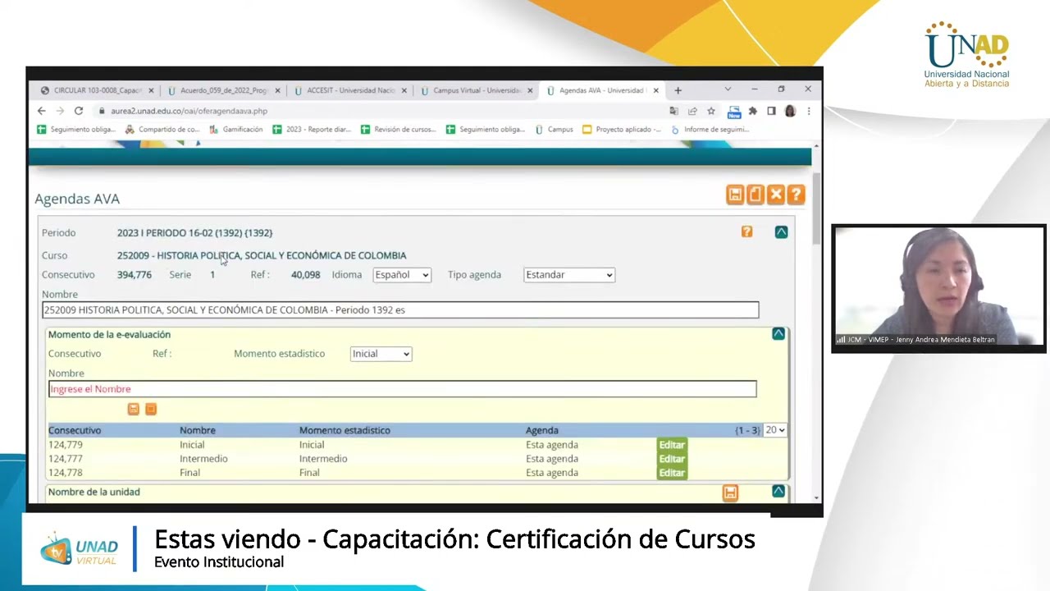This screenshot has width=1050, height=591.
Task: Toggle the browser side panel icon
Action: tap(771, 111)
